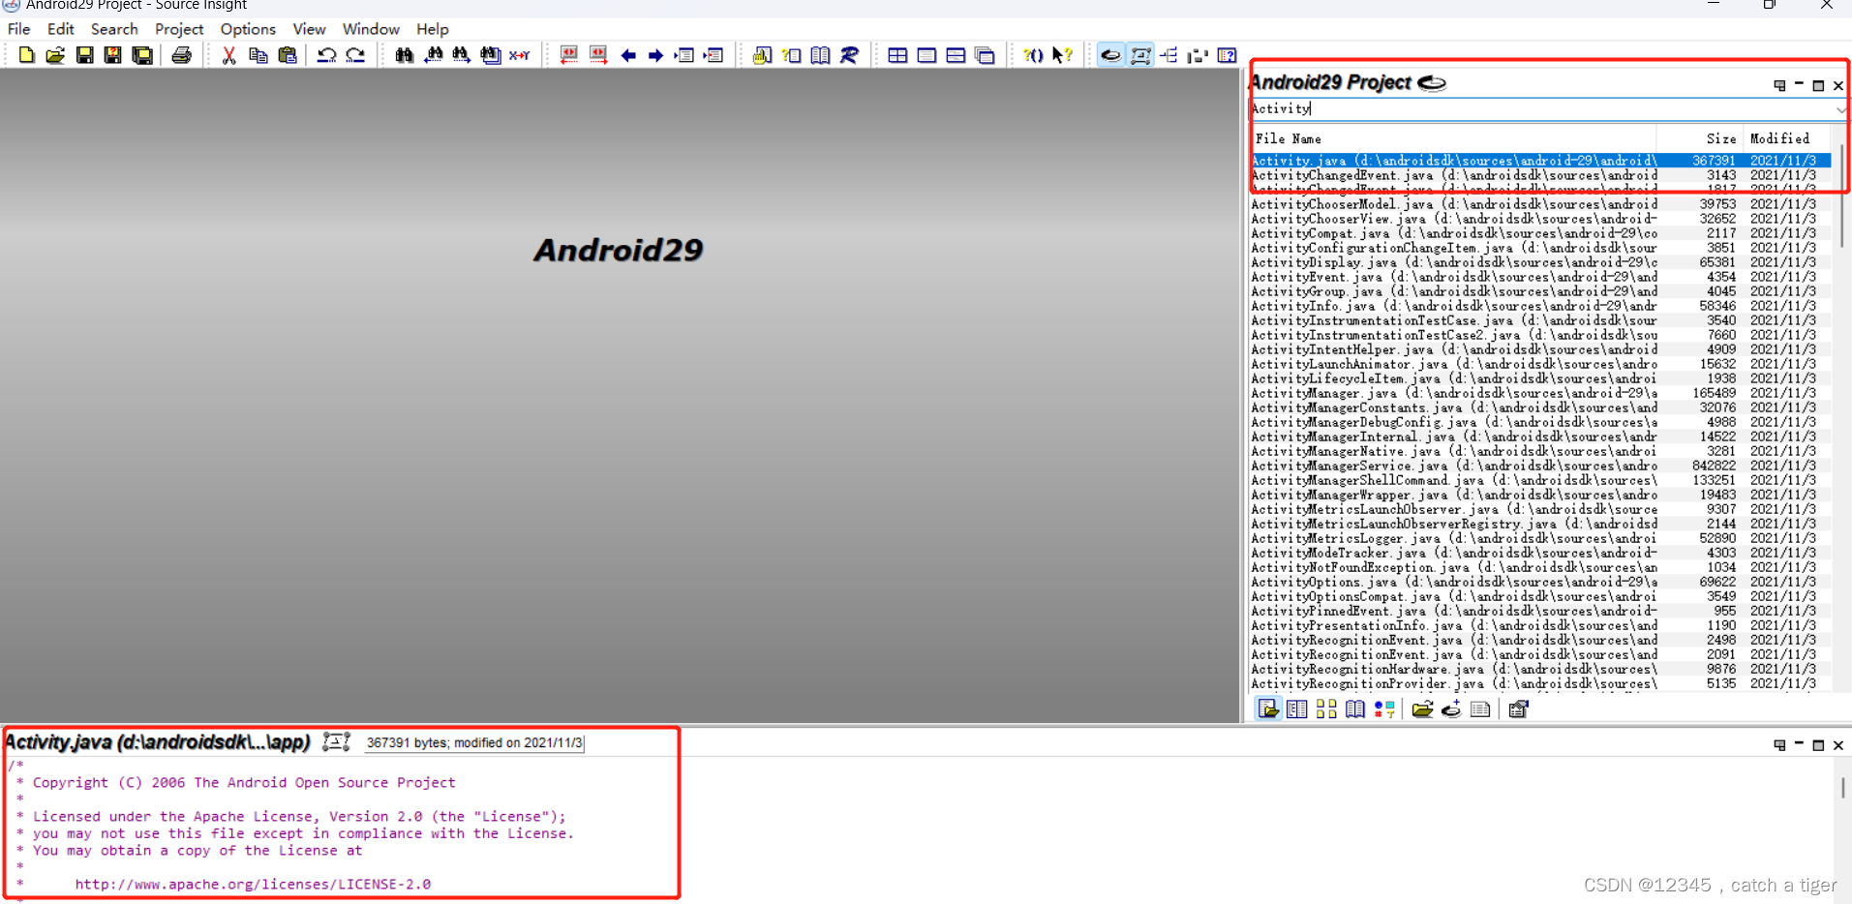Click the Open File folder icon
Viewport: 1852px width, 904px height.
(x=55, y=55)
